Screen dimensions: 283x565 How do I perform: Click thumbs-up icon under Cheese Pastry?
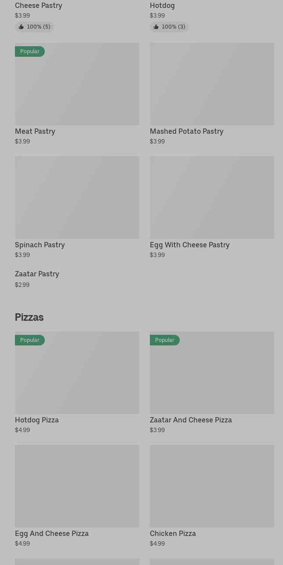point(21,27)
